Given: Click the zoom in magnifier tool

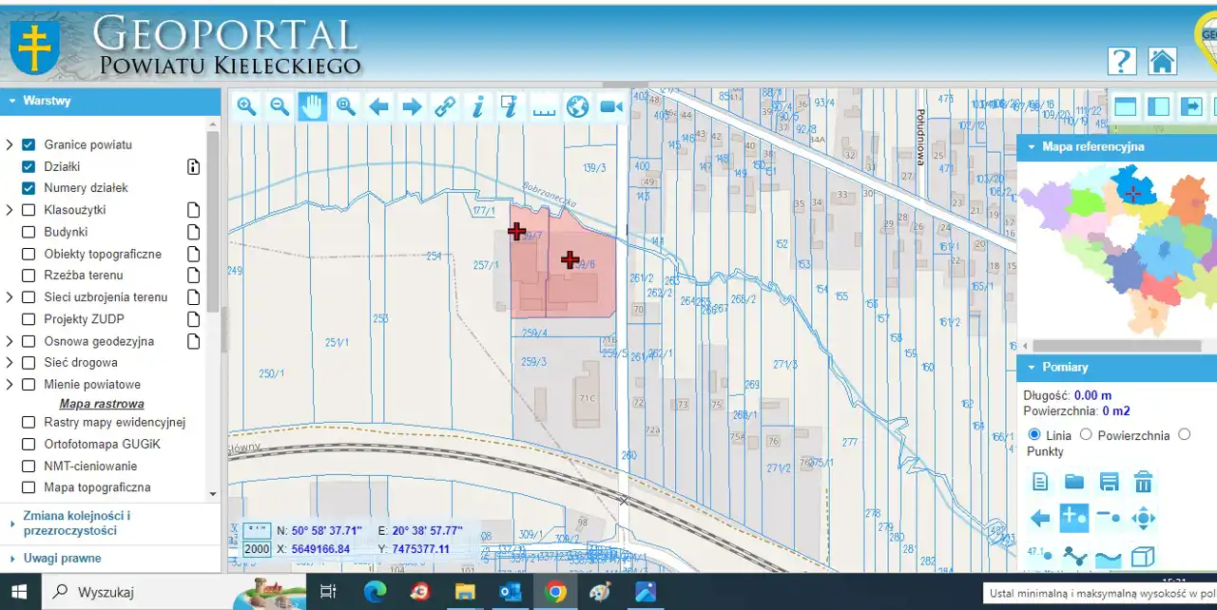Looking at the screenshot, I should click(x=247, y=106).
